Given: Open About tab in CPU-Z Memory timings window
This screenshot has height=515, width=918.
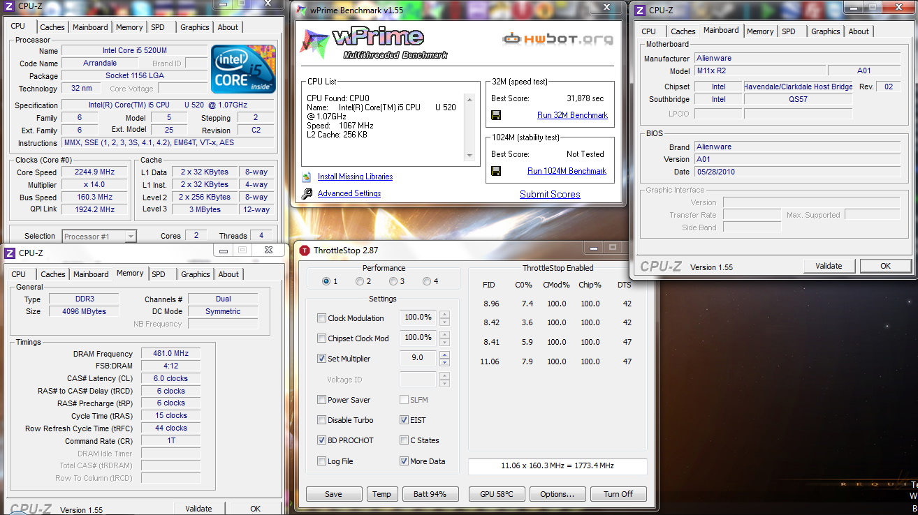Looking at the screenshot, I should (228, 274).
